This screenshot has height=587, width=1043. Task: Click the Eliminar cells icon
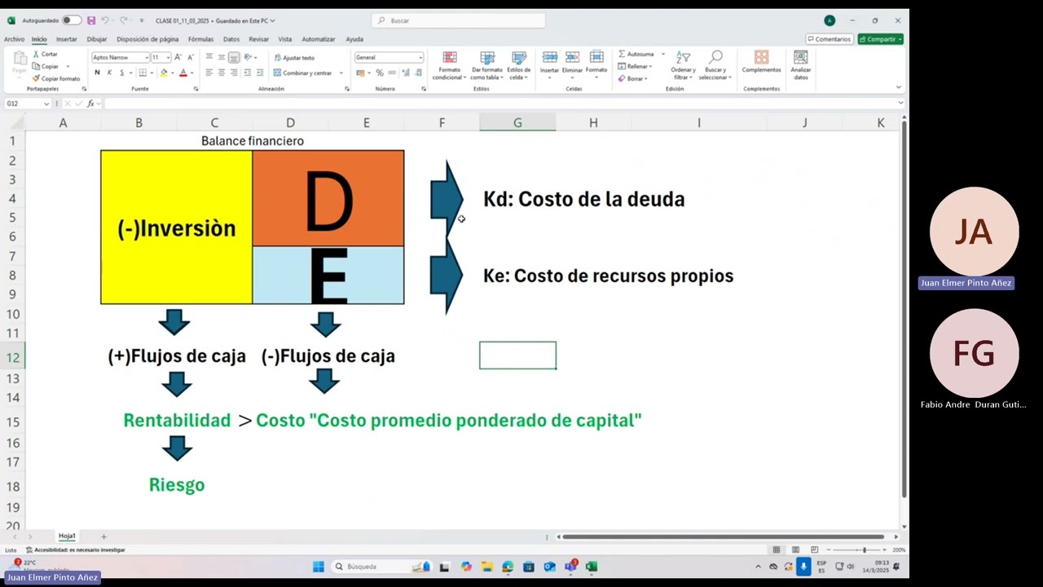573,57
